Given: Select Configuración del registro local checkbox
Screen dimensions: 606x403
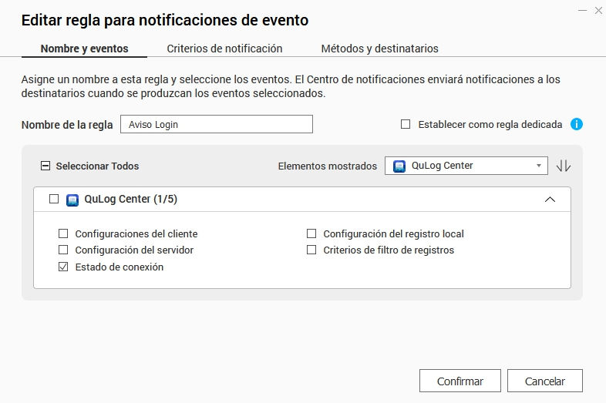Looking at the screenshot, I should pos(311,233).
